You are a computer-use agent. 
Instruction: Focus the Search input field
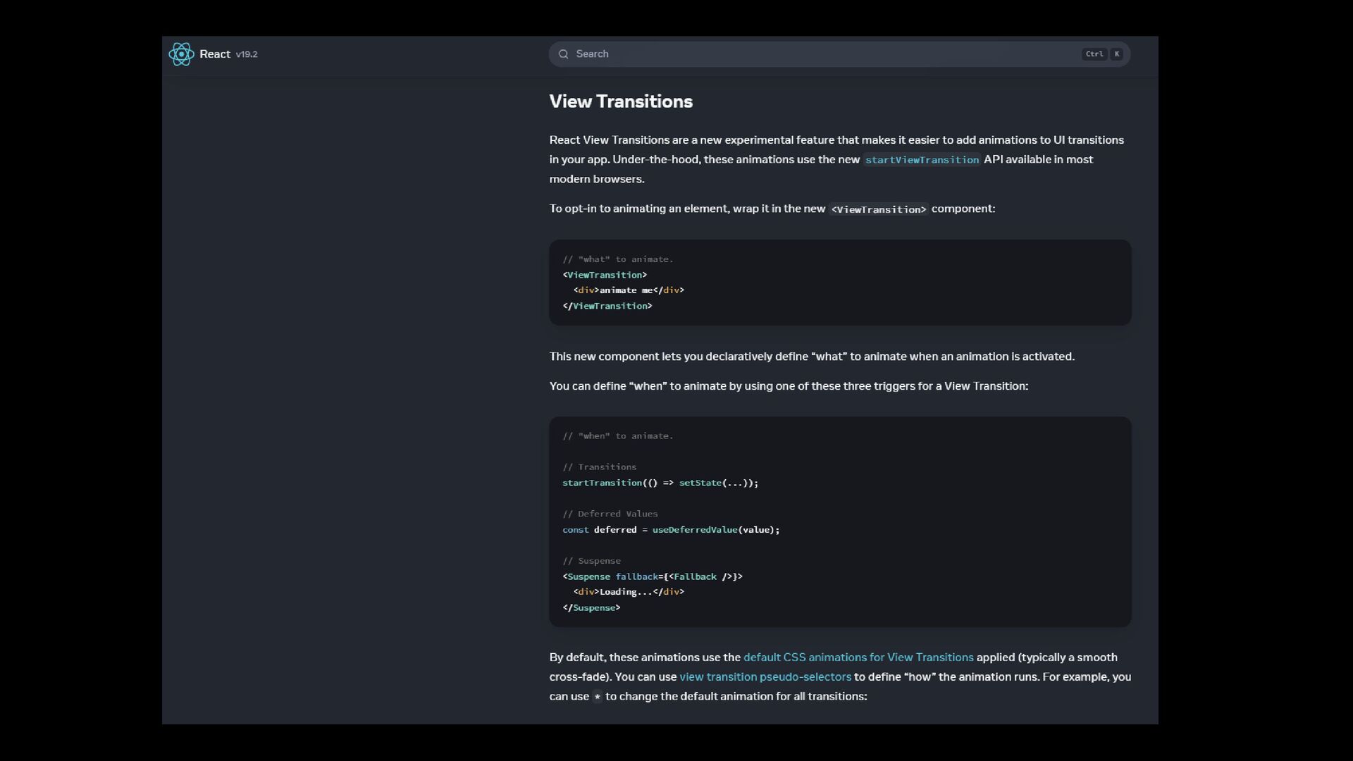tap(810, 54)
